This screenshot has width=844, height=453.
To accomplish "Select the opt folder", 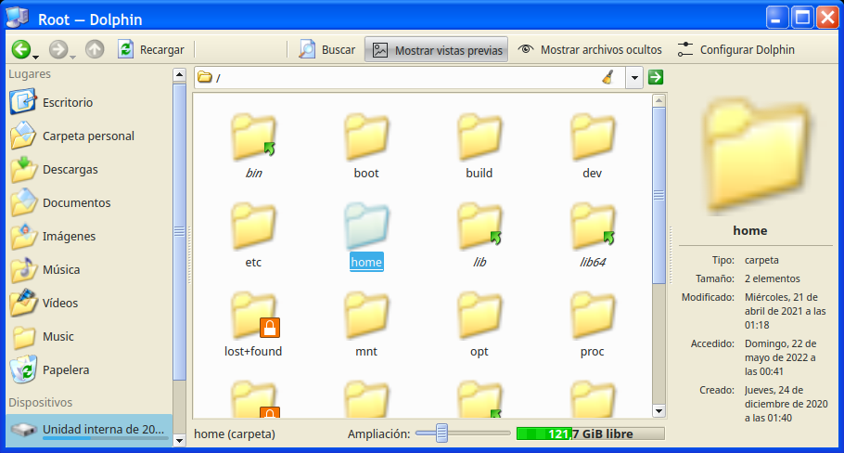I will click(480, 324).
